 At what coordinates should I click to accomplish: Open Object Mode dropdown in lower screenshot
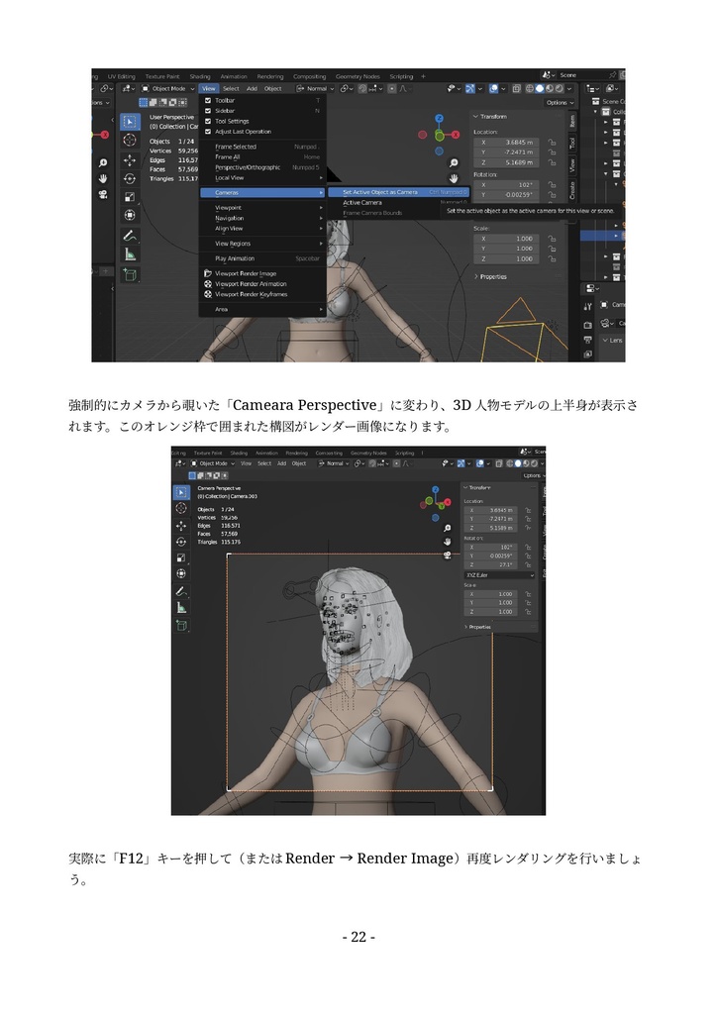tap(213, 463)
